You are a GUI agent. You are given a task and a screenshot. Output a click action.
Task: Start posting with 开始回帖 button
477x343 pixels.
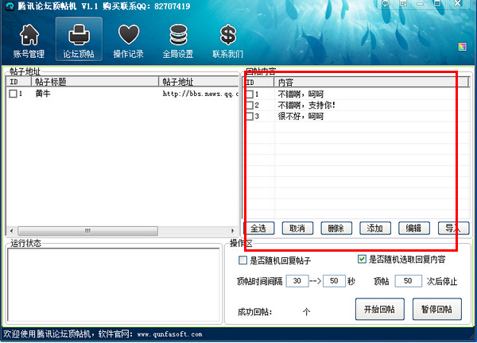[x=380, y=309]
